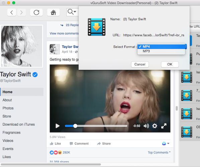Click the heart reaction icon

(56, 153)
